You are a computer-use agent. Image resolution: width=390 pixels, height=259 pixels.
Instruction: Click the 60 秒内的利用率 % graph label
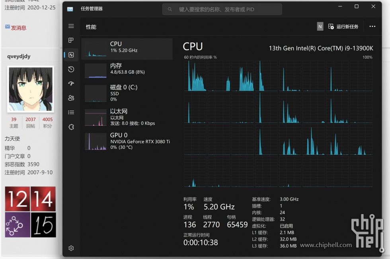coord(200,57)
